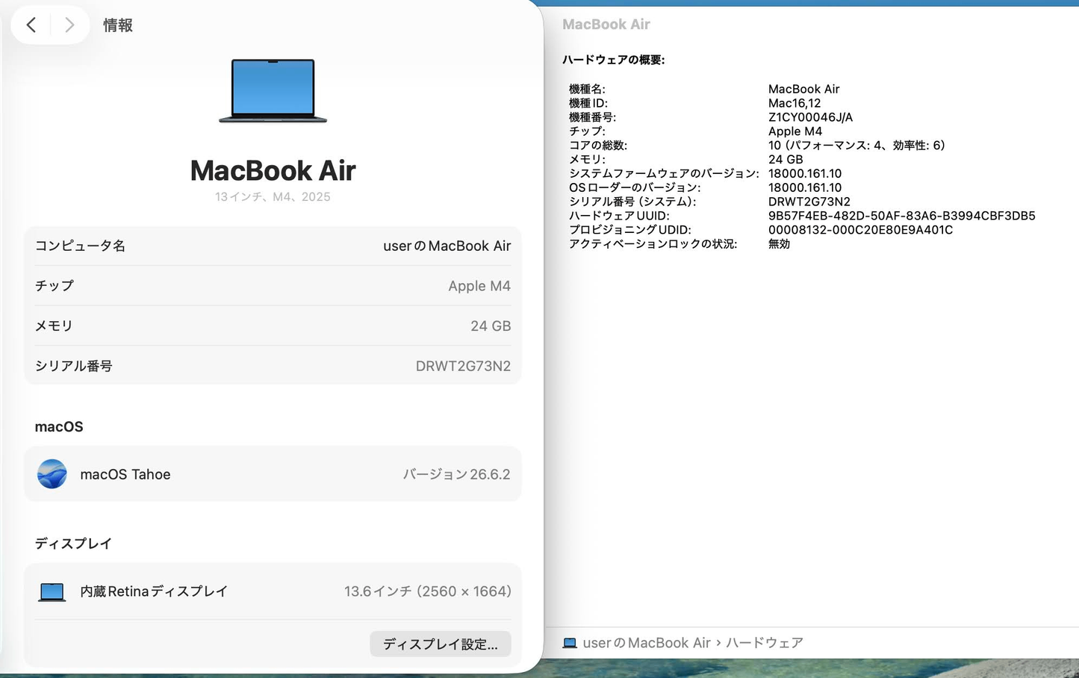Select the コンピュータ名 row label

click(80, 246)
